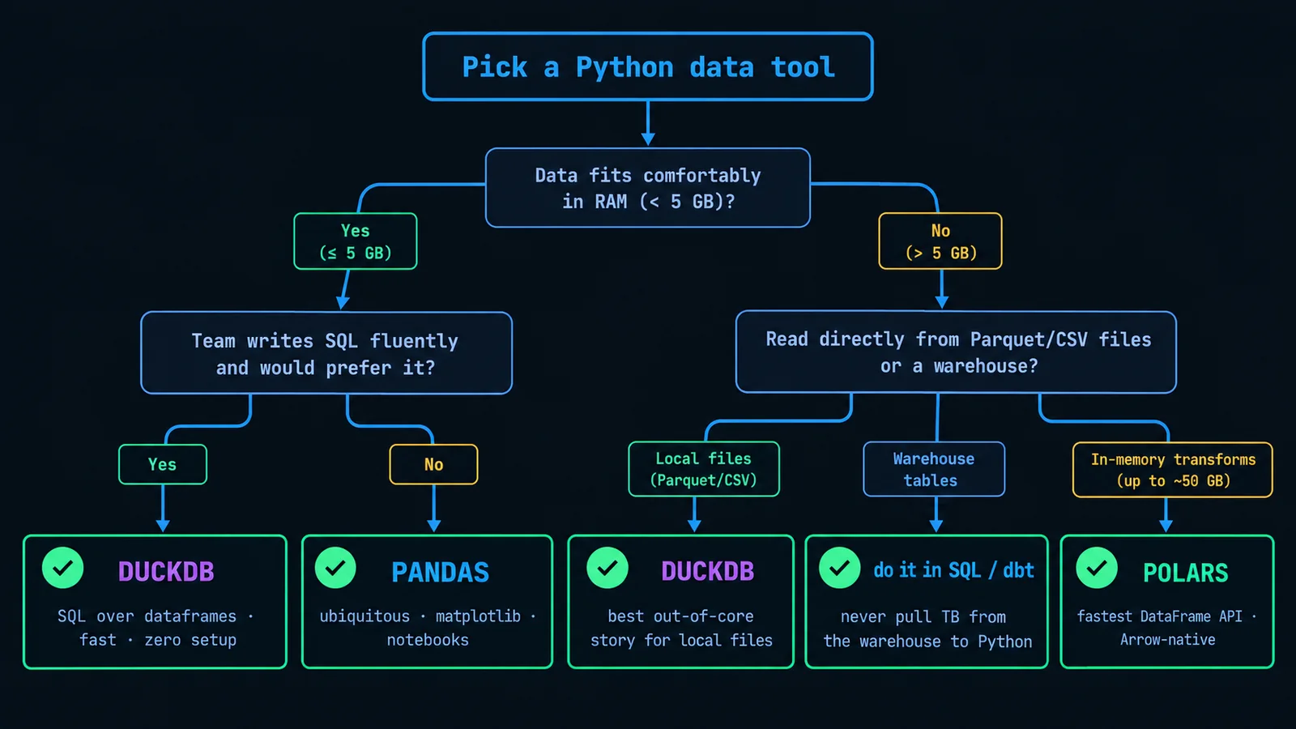Select the 'Team writes SQL fluently' question box

click(x=326, y=353)
